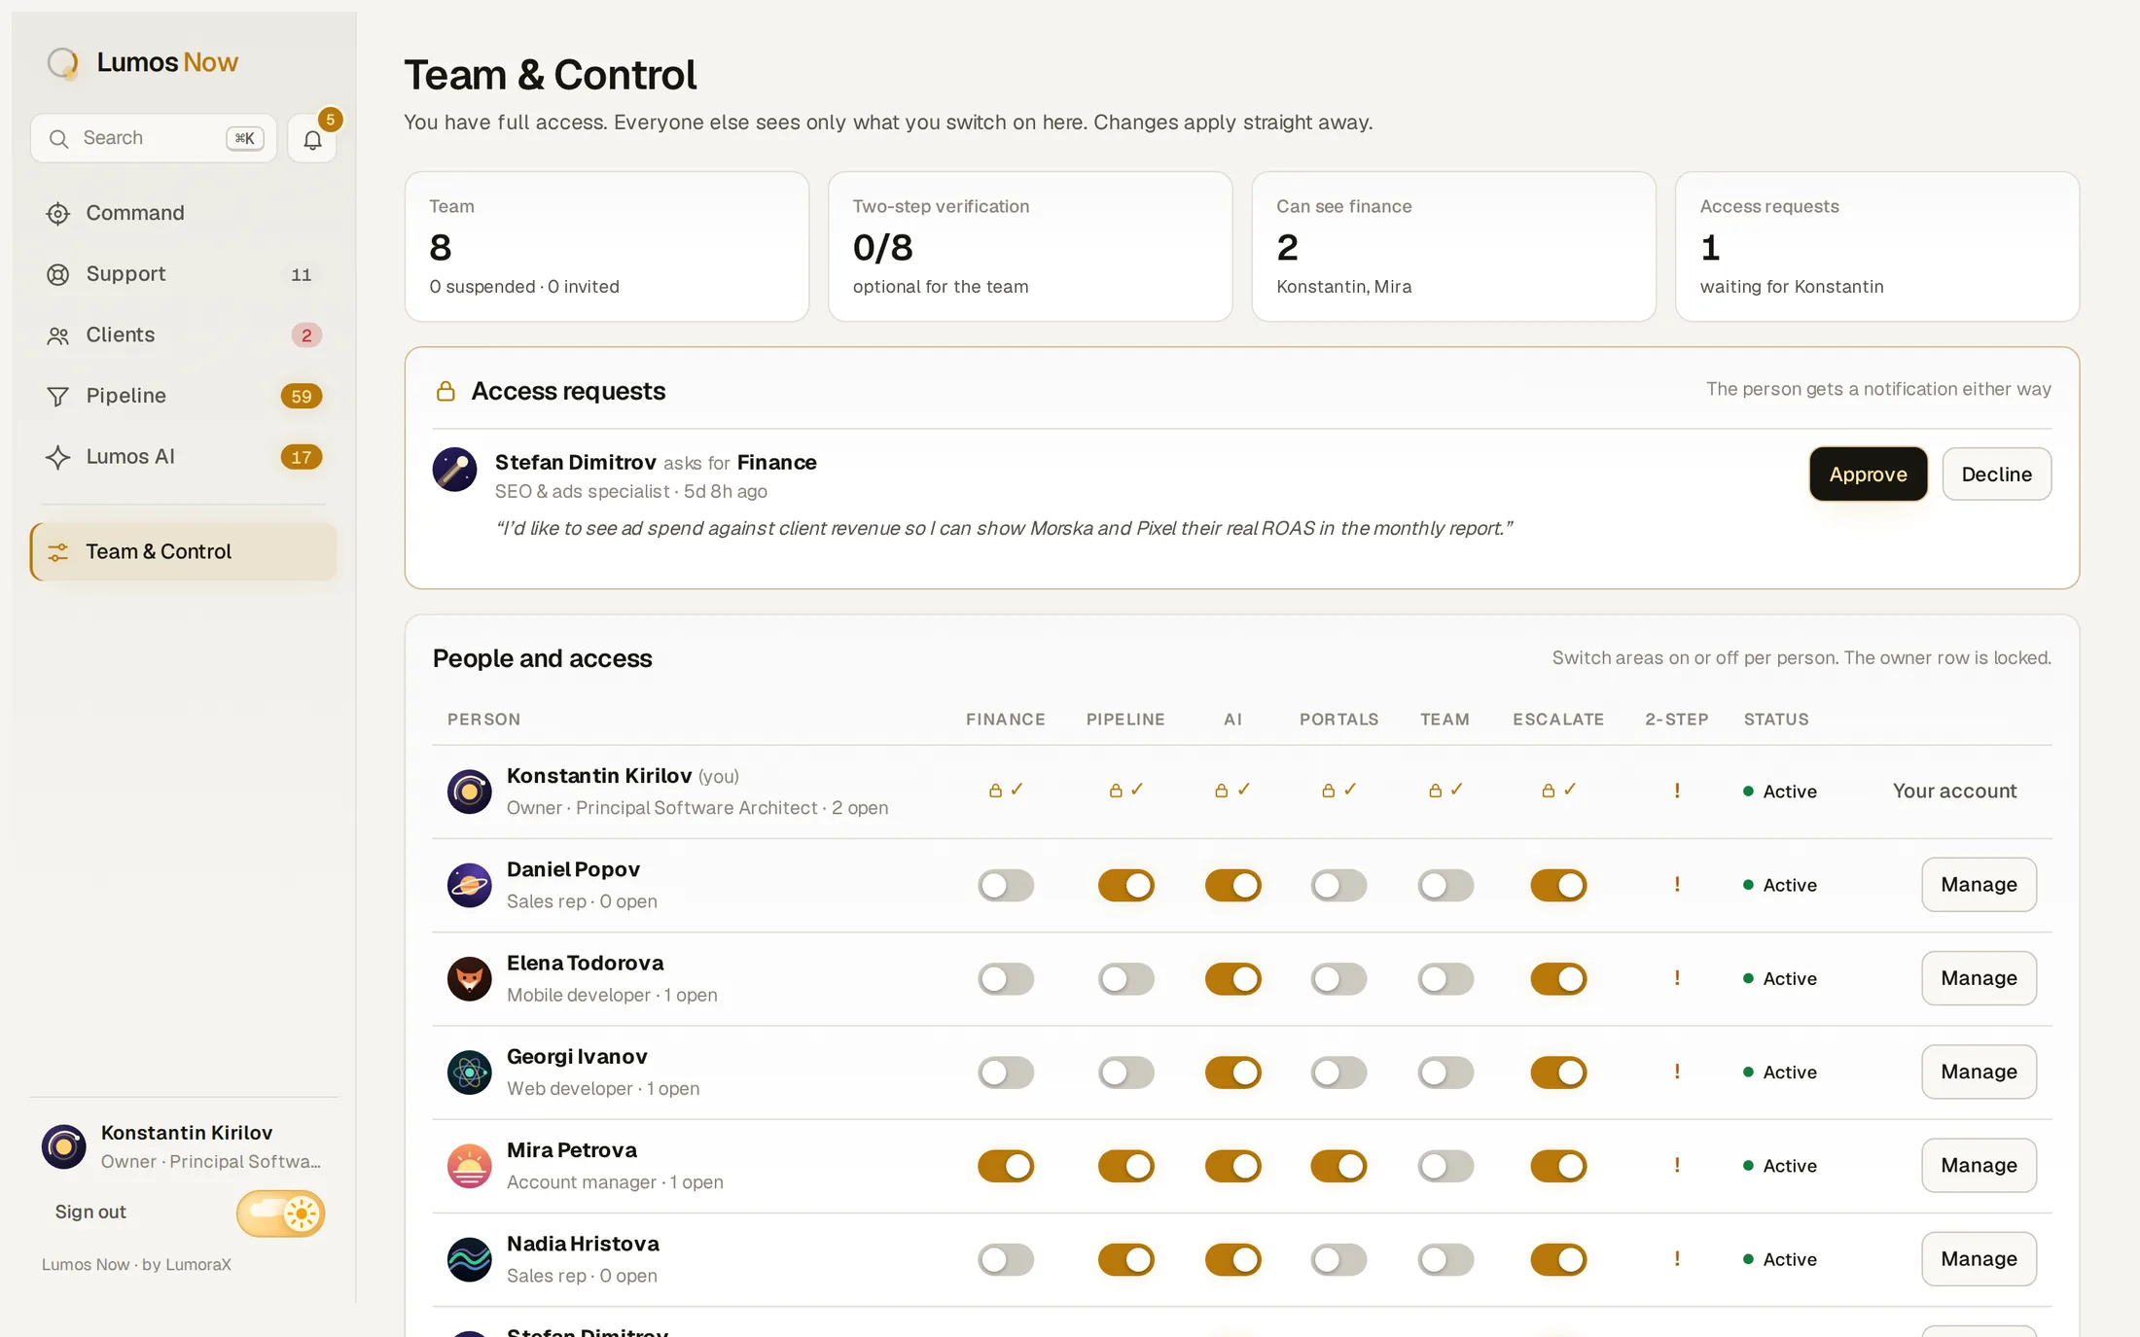
Task: Click Georgi Ivanov's atom avatar
Action: click(469, 1073)
